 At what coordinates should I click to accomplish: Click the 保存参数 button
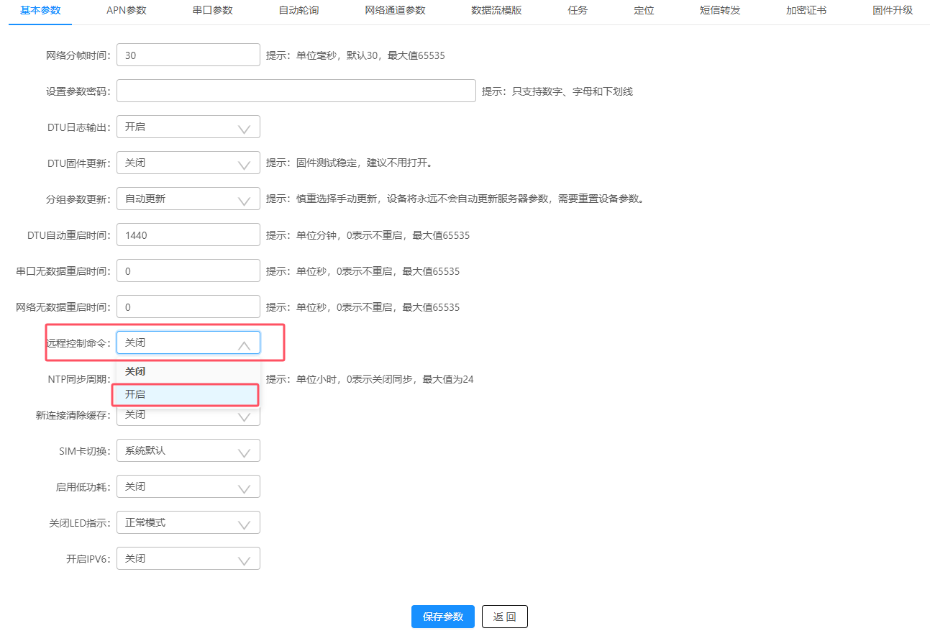point(442,617)
